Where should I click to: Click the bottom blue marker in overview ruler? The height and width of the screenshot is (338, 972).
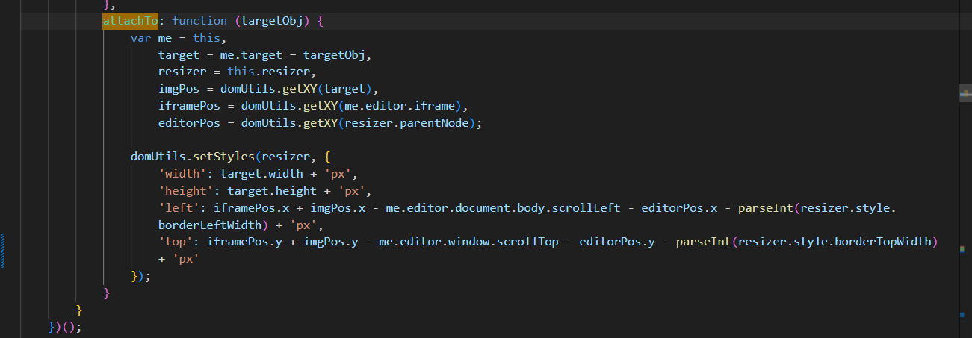(962, 316)
